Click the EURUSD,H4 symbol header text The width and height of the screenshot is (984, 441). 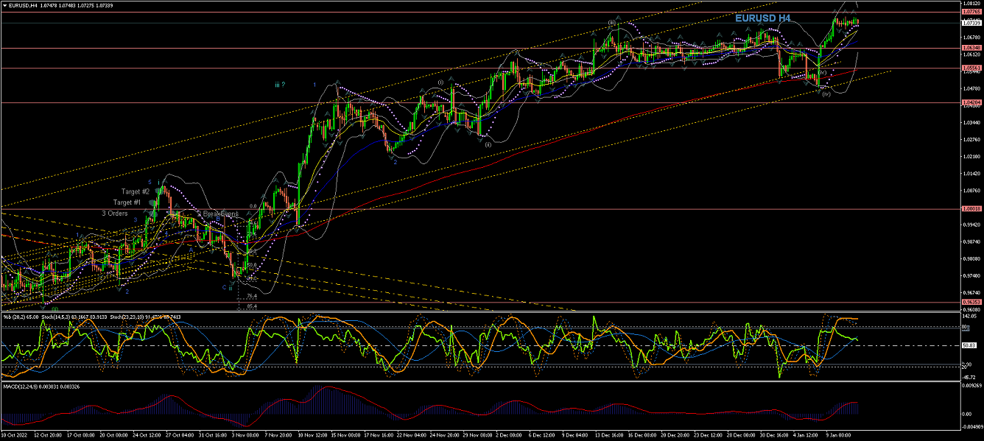click(x=24, y=5)
